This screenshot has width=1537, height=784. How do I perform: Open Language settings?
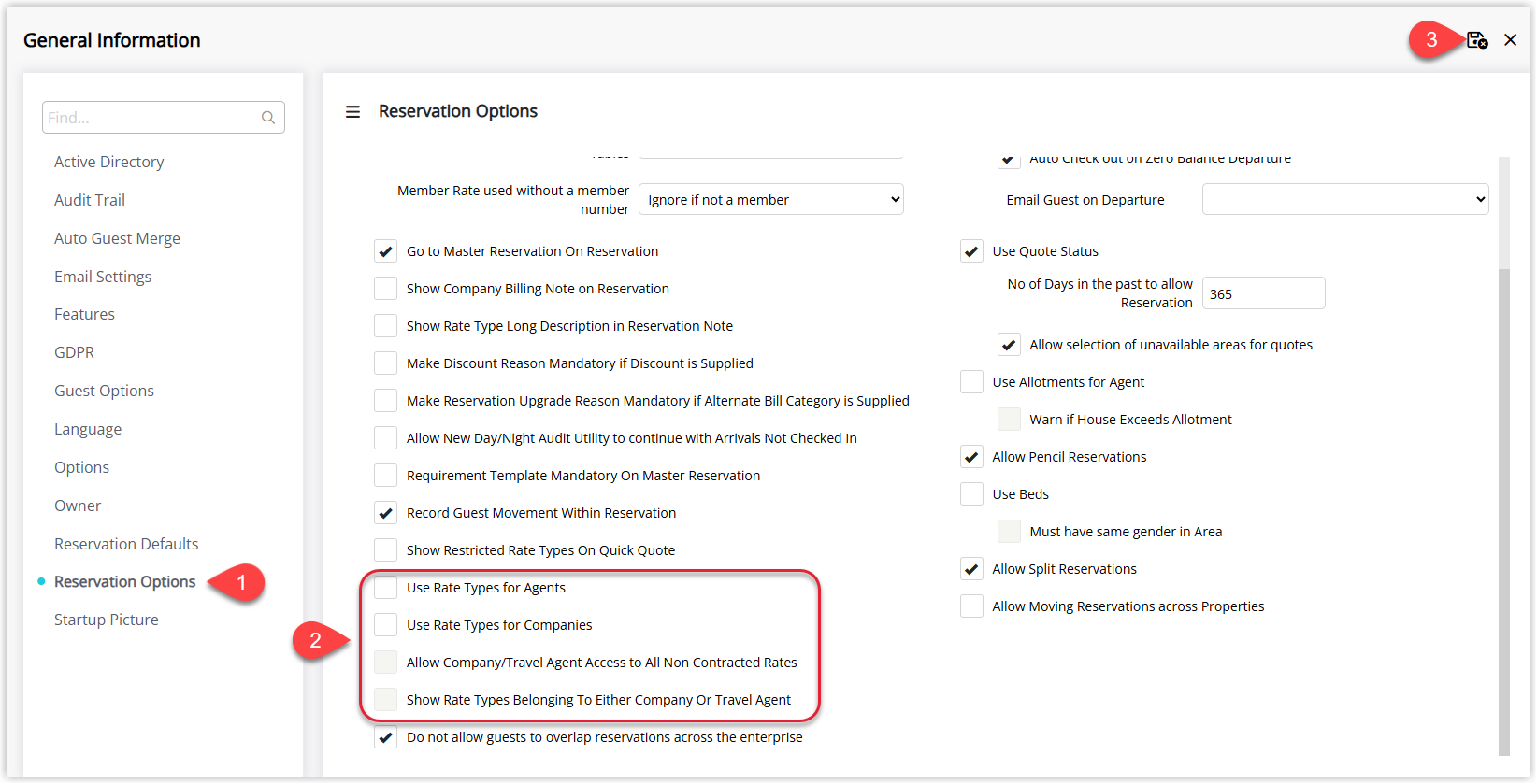[x=88, y=429]
